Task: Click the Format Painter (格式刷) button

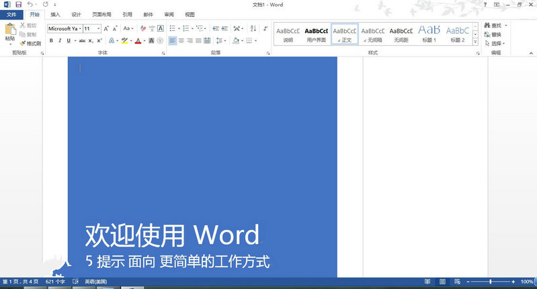Action: [x=31, y=43]
